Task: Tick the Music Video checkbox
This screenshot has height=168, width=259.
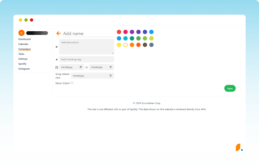Action: [72, 83]
